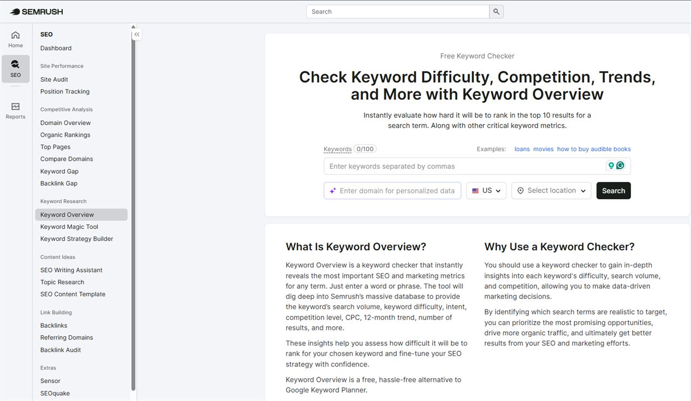
Task: Focus the 'Enter domain for personalized data' field
Action: pyautogui.click(x=392, y=191)
